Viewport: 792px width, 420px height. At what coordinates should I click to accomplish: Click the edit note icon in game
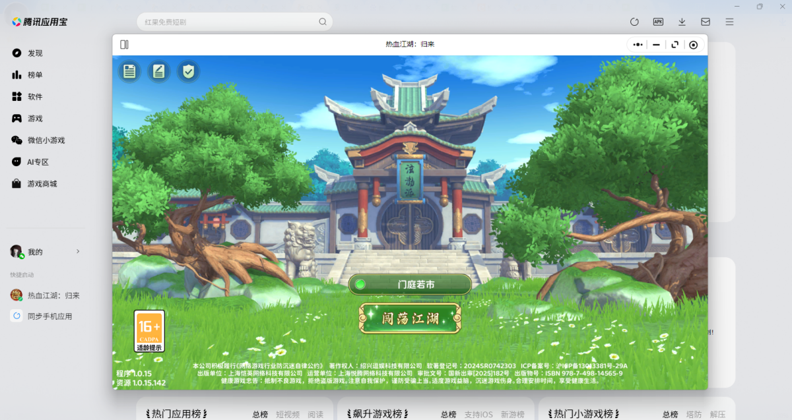pos(158,71)
